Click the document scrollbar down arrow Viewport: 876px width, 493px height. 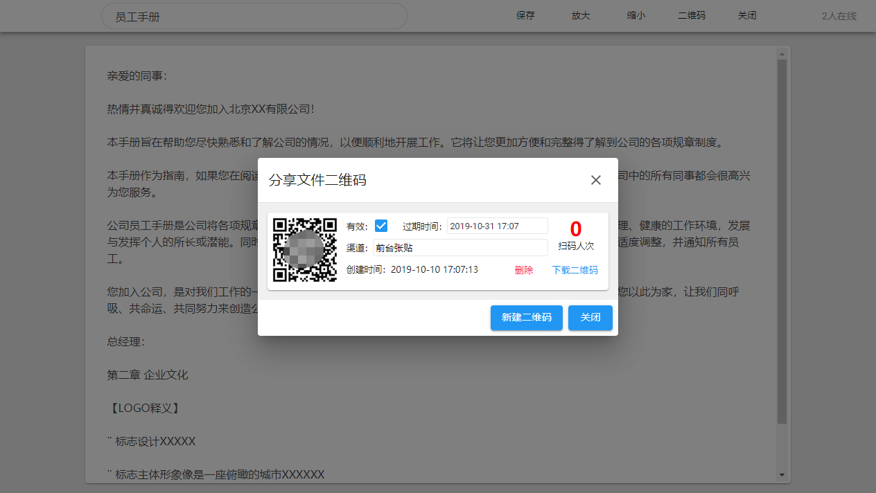tap(782, 475)
